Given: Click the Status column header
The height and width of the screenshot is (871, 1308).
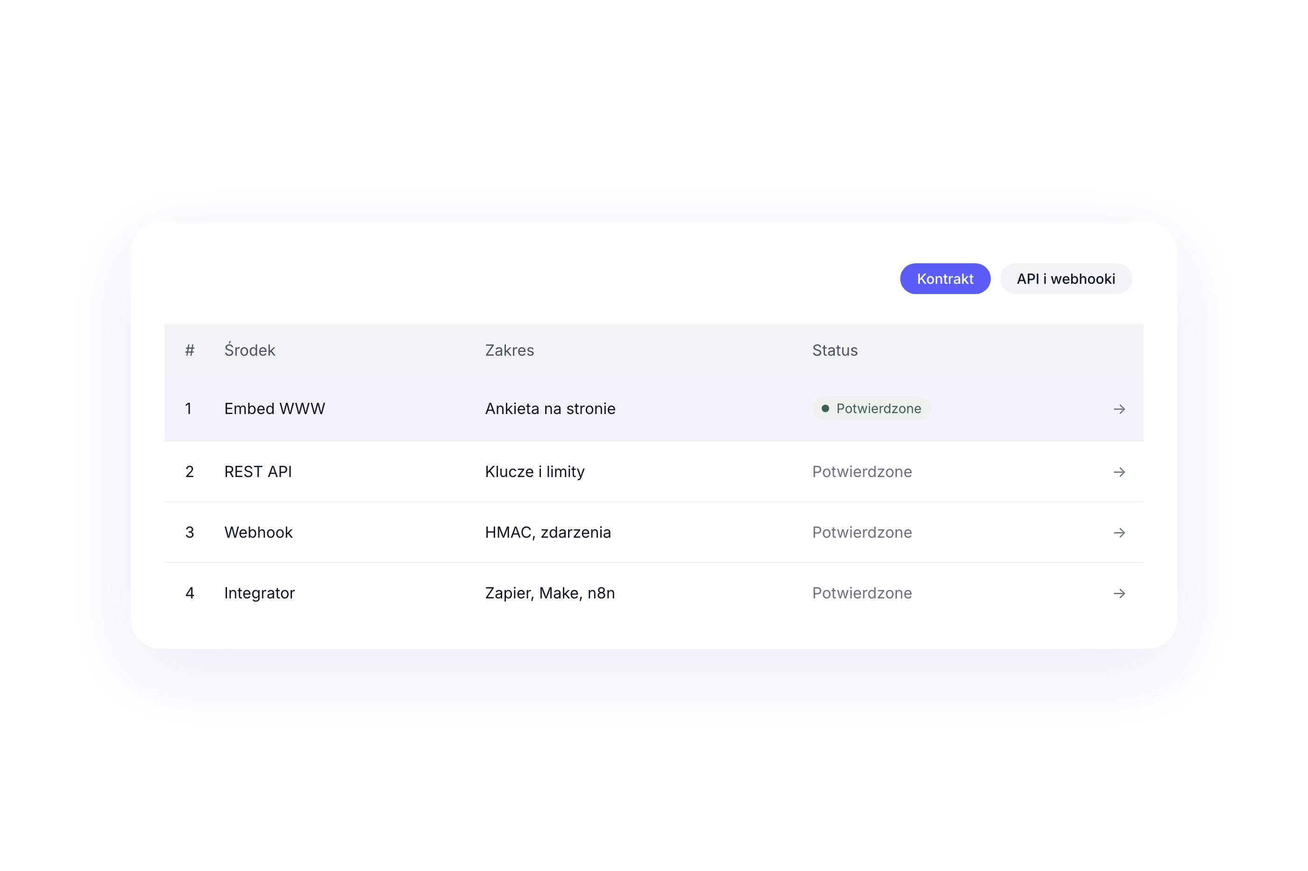Looking at the screenshot, I should click(x=834, y=350).
